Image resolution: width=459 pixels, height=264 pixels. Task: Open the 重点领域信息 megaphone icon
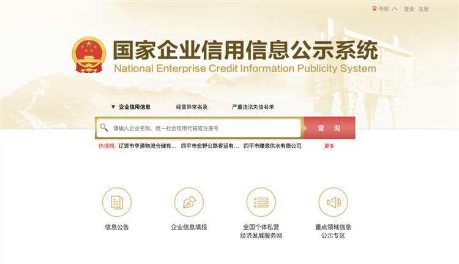point(333,202)
